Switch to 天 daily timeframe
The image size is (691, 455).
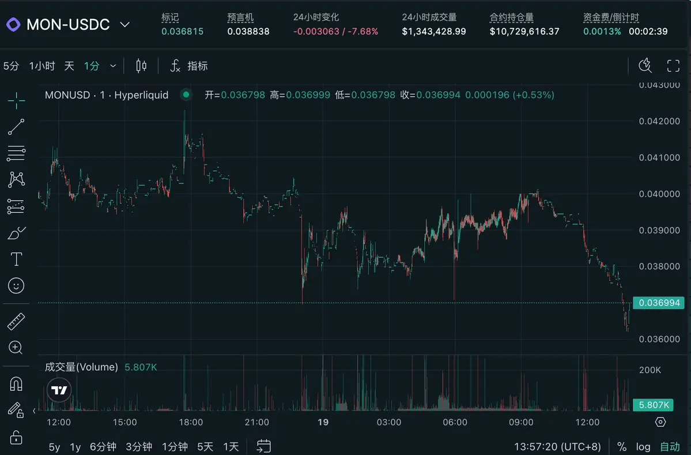[x=69, y=66]
